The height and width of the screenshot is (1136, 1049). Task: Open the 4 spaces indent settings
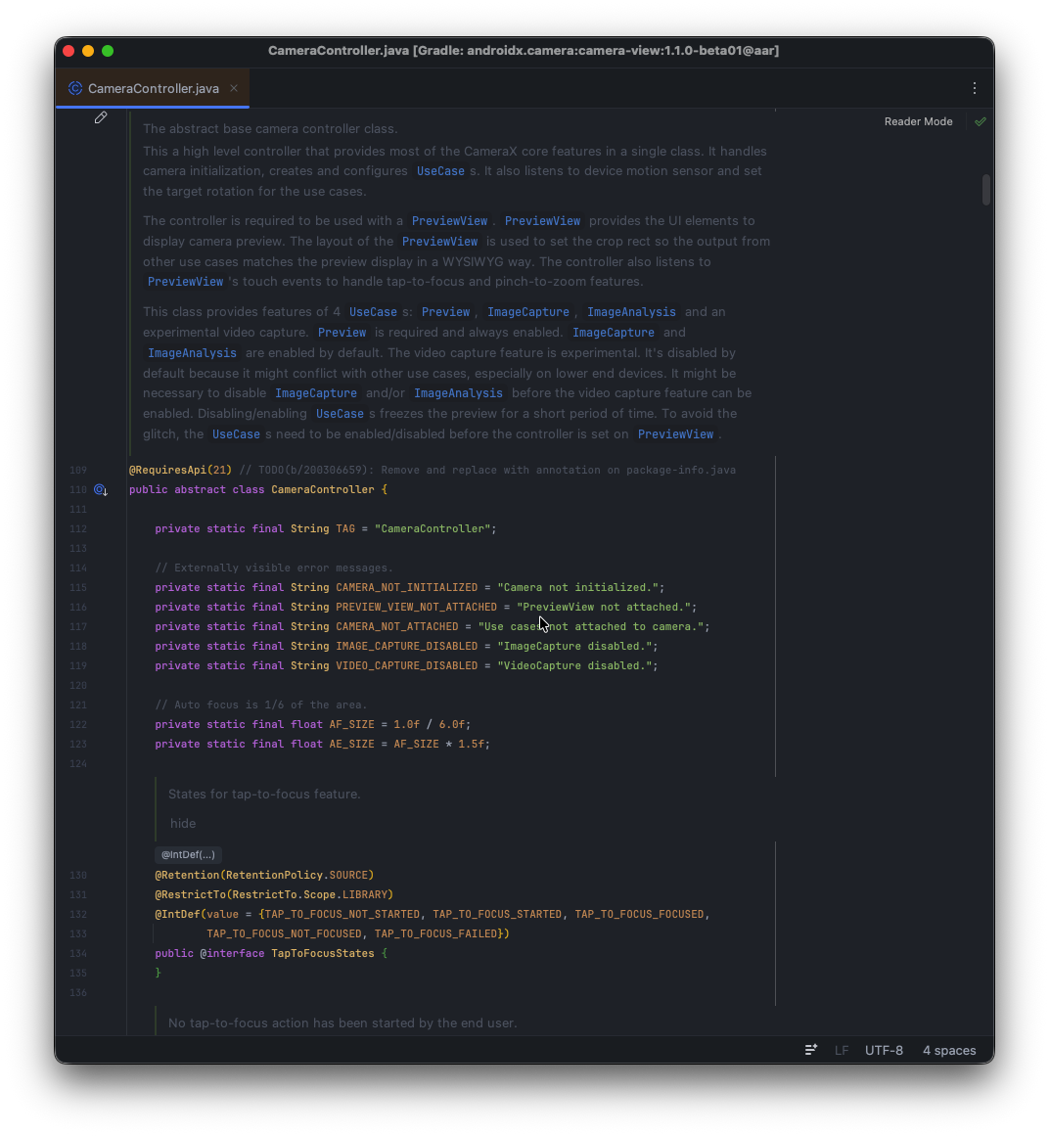948,1050
